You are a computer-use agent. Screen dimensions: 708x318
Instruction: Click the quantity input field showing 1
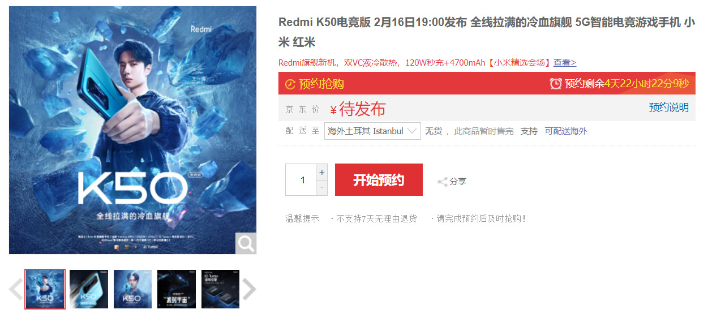pos(301,180)
